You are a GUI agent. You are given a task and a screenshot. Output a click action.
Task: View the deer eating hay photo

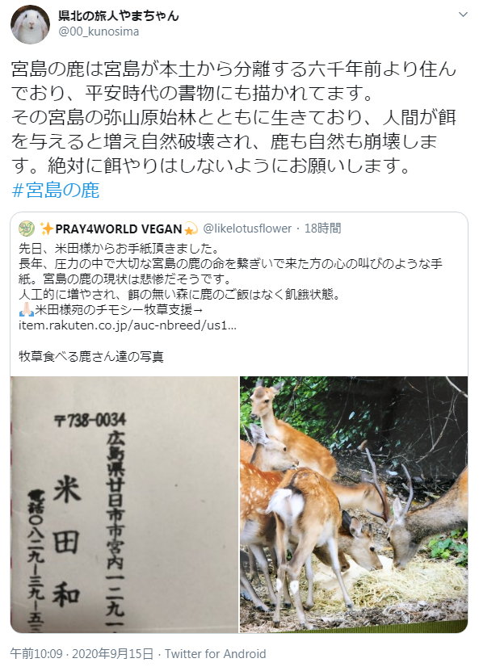point(354,505)
